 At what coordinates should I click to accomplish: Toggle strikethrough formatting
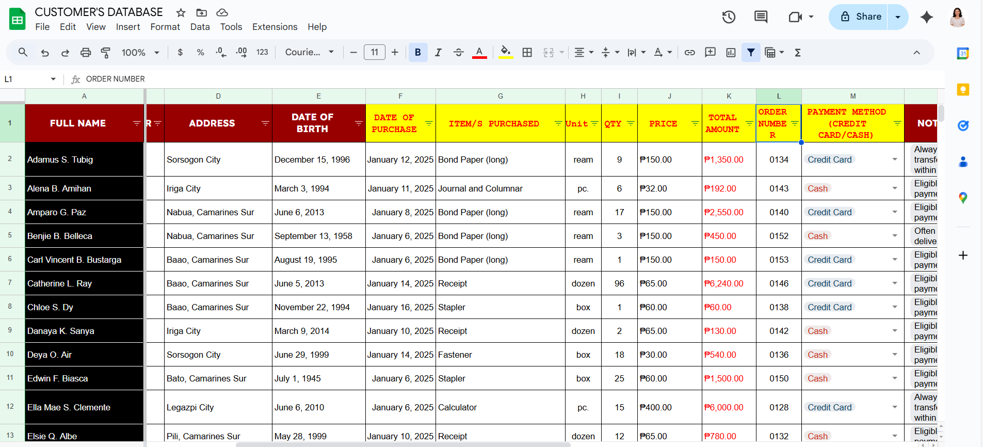tap(458, 52)
